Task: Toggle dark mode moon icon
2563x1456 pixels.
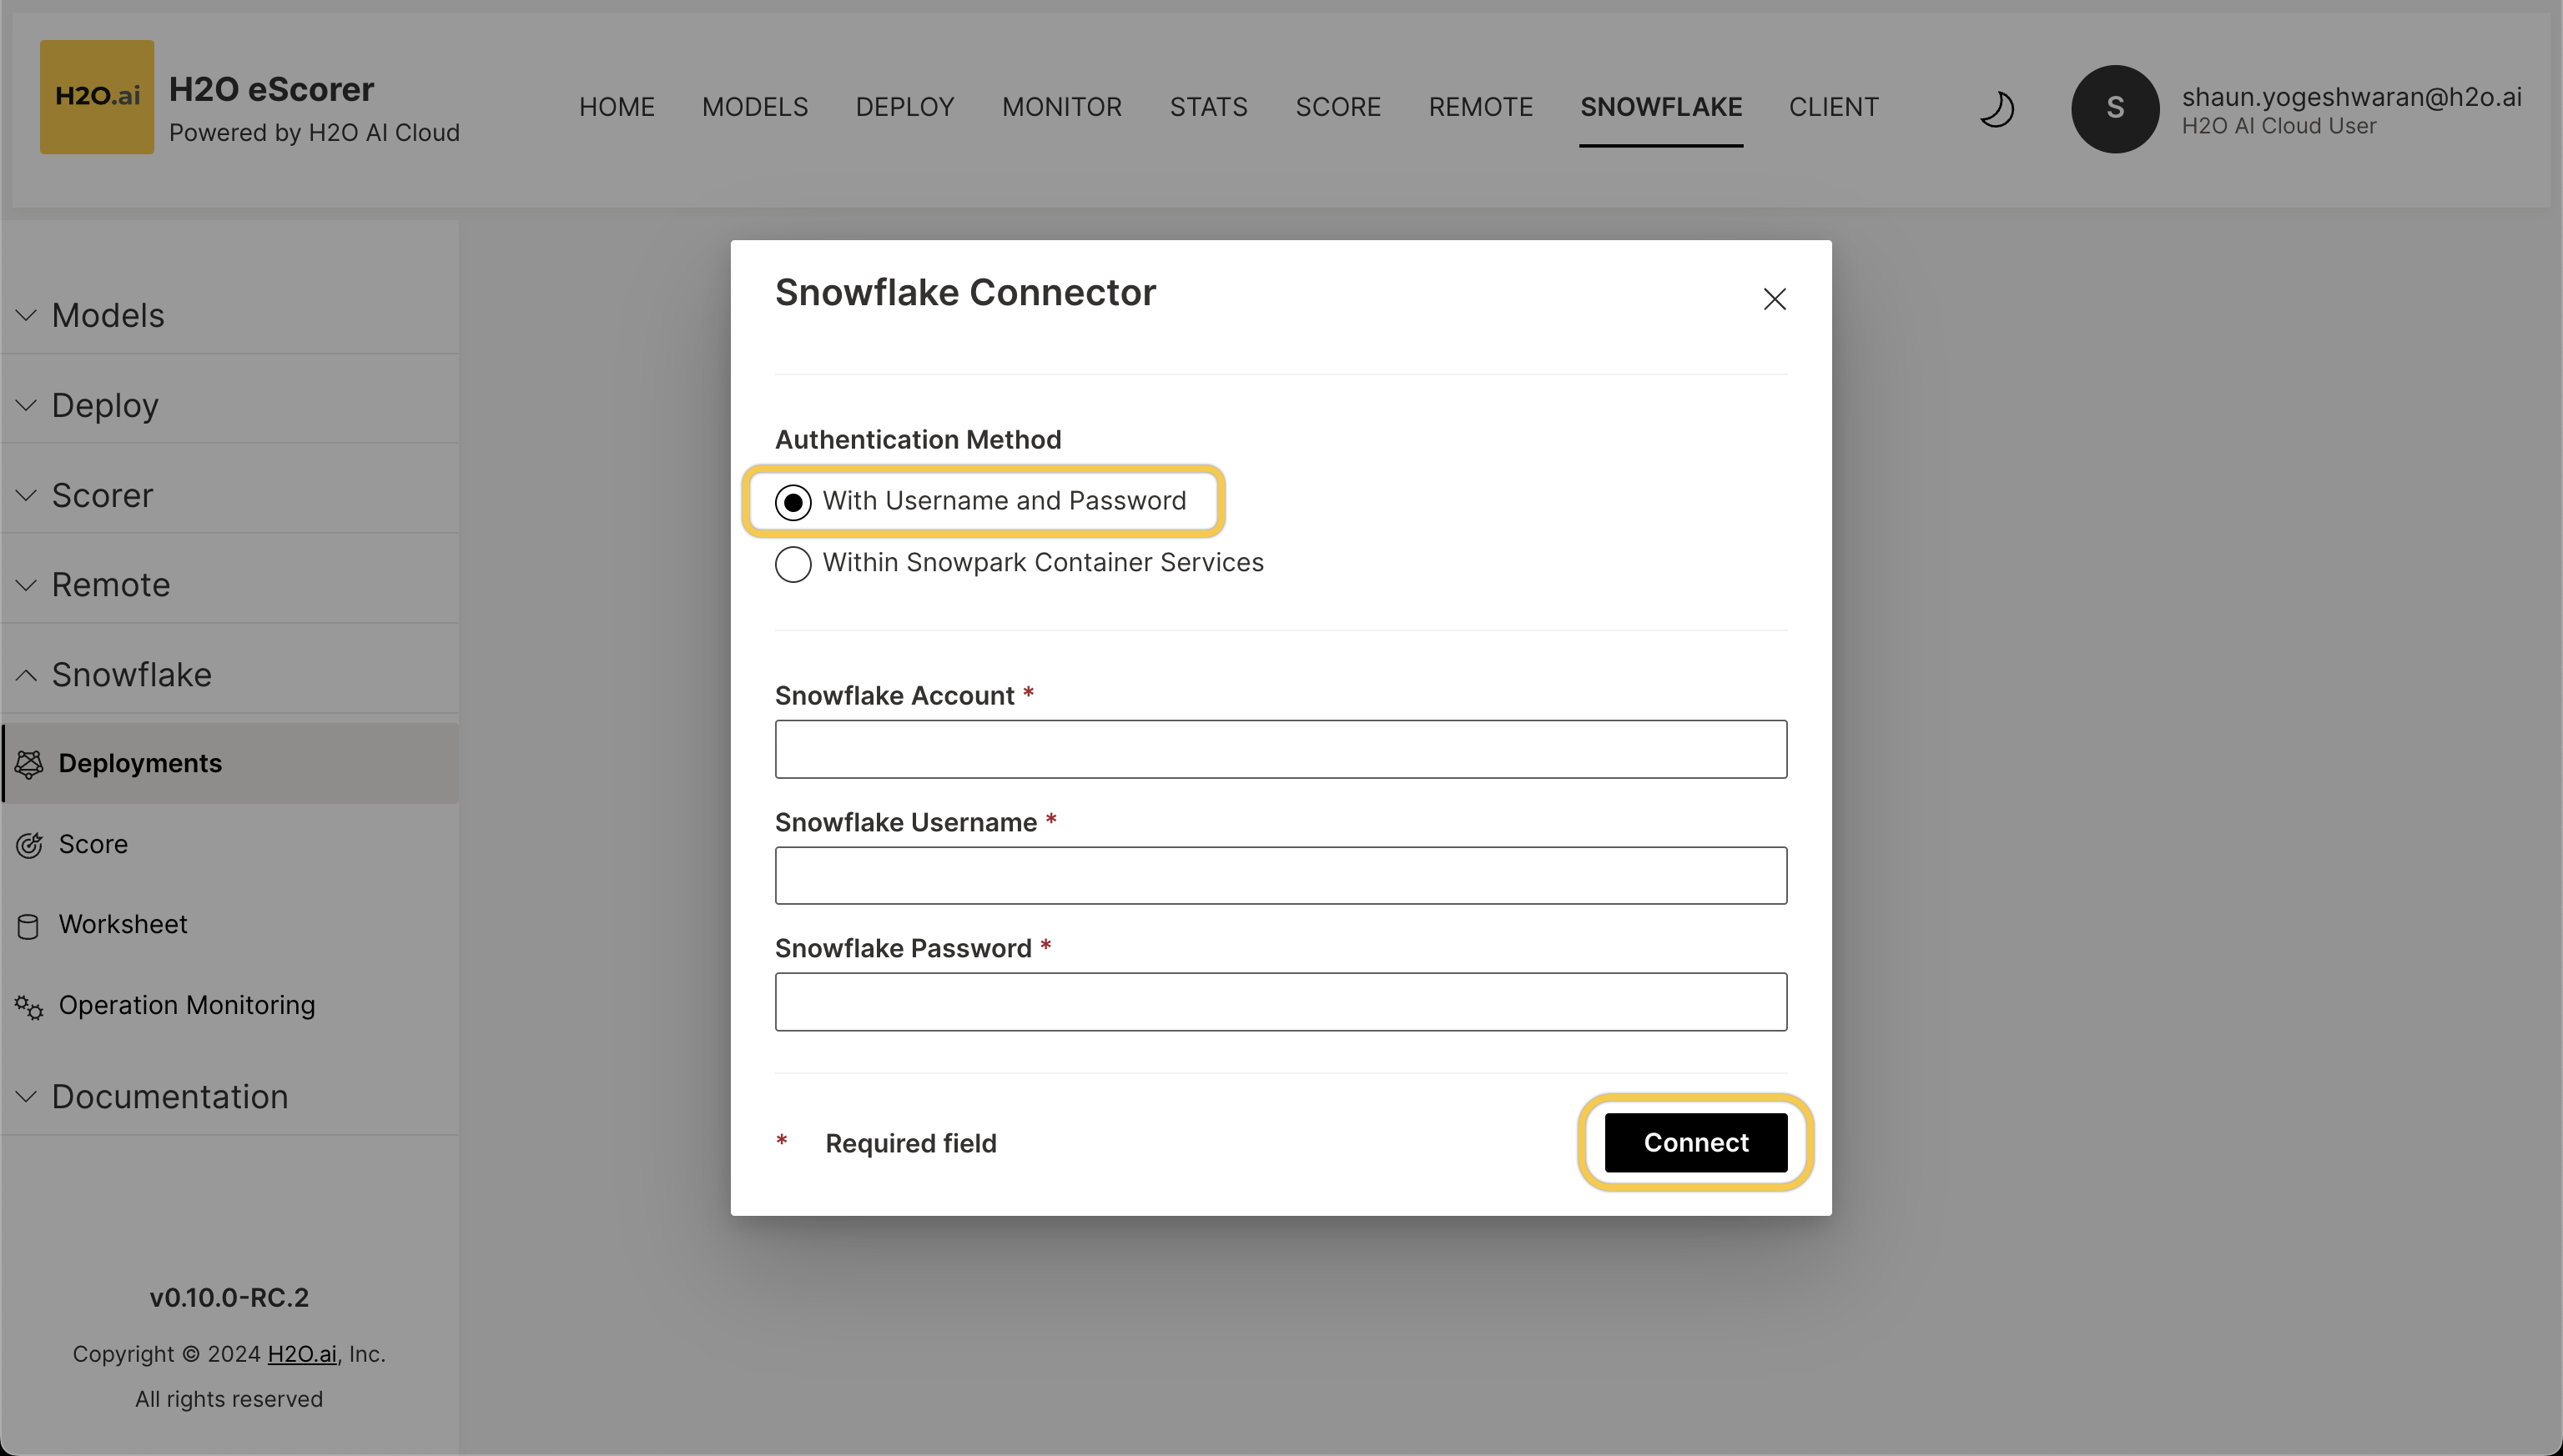Action: pos(1996,108)
